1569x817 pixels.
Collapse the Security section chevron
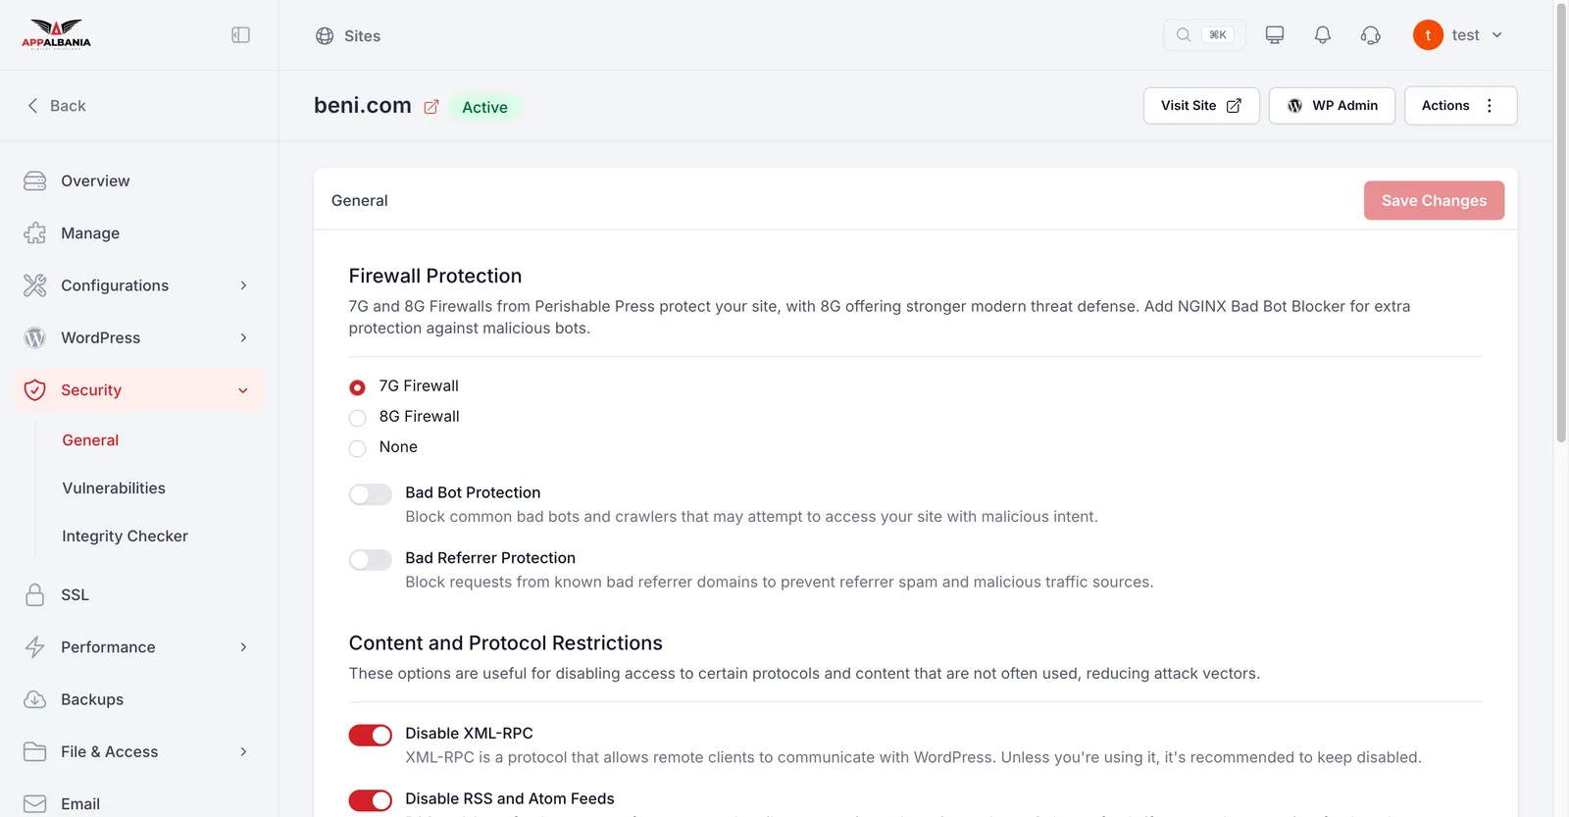coord(243,390)
